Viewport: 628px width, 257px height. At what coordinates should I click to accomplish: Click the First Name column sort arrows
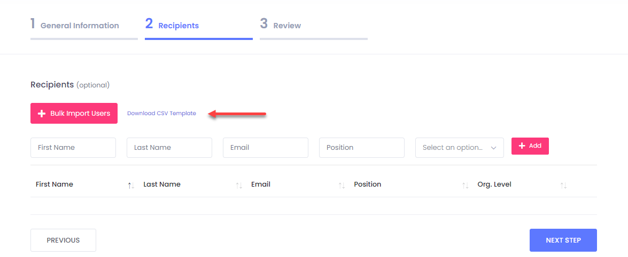tap(131, 185)
